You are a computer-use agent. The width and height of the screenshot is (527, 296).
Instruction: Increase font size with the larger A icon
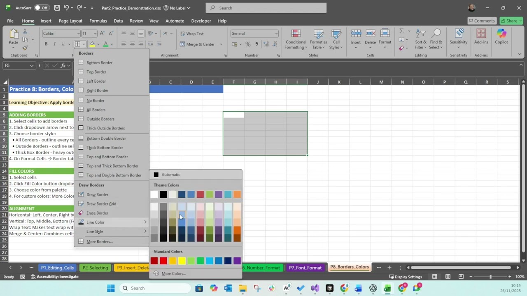[x=102, y=33]
